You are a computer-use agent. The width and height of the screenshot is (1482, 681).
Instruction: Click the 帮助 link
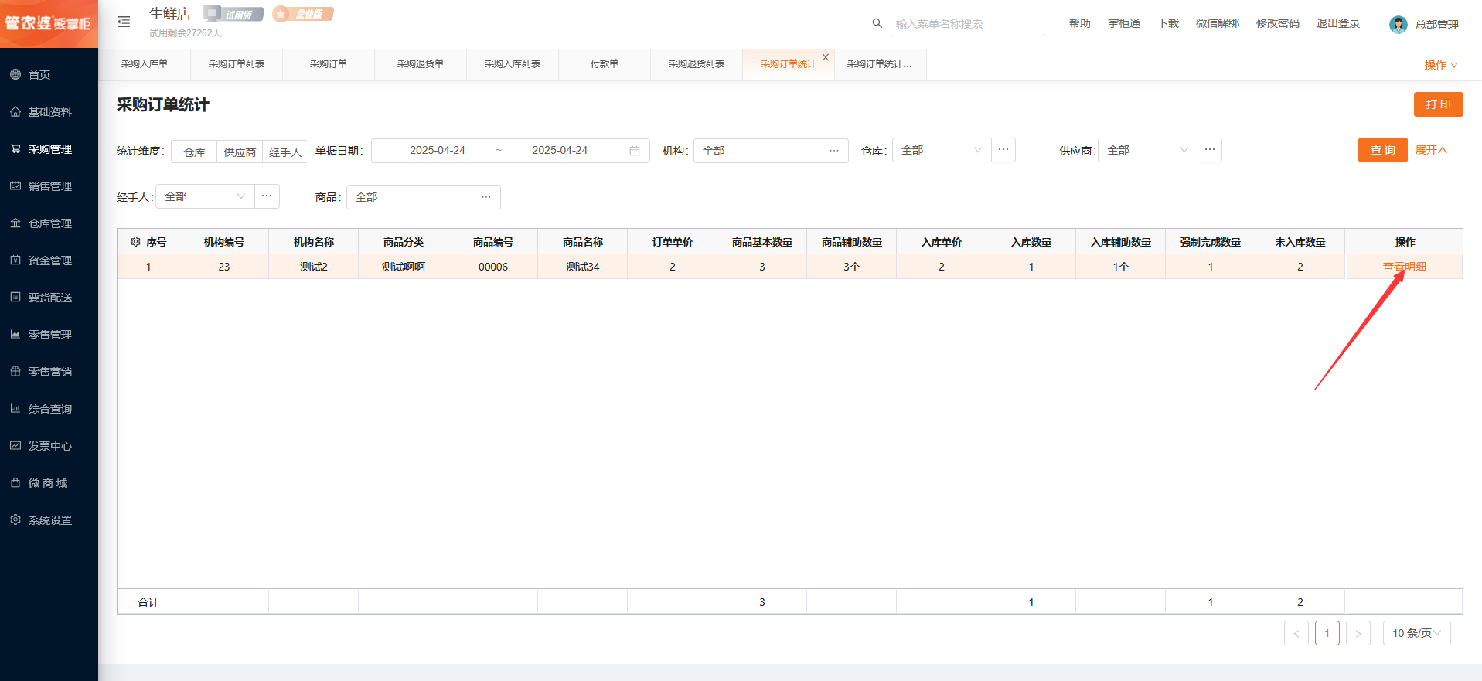coord(1079,23)
